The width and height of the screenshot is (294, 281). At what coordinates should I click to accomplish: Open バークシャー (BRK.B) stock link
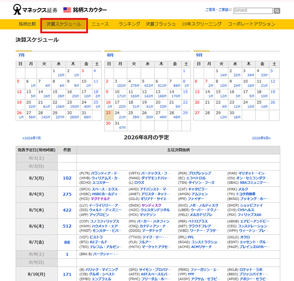pyautogui.click(x=106, y=254)
